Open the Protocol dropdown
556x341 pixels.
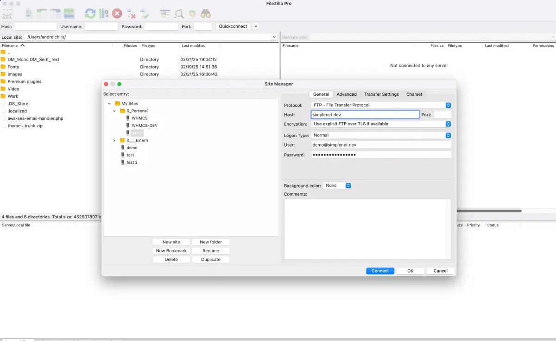coord(448,105)
